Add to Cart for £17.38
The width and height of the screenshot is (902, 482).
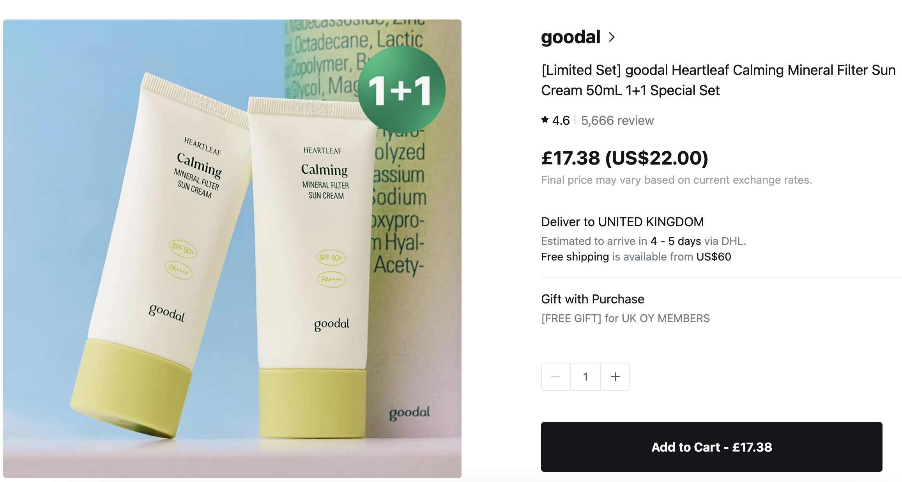[x=711, y=447]
